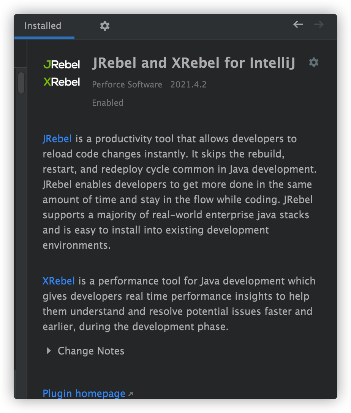Click the Enabled status label
Viewport: 351px width, 413px height.
click(108, 103)
